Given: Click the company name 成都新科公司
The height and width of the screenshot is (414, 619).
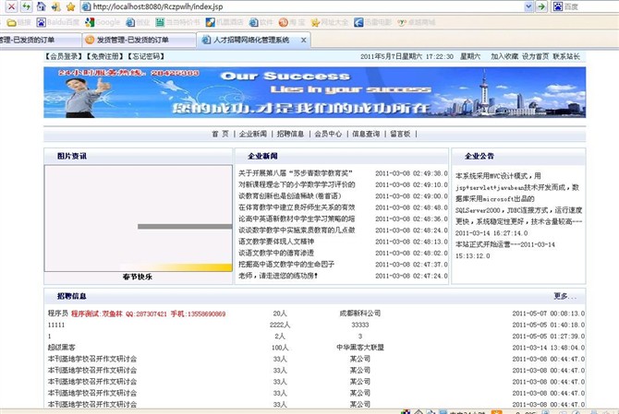Looking at the screenshot, I should click(360, 313).
